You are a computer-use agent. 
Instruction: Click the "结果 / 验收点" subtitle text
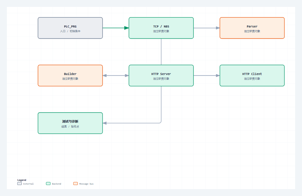click(x=70, y=126)
